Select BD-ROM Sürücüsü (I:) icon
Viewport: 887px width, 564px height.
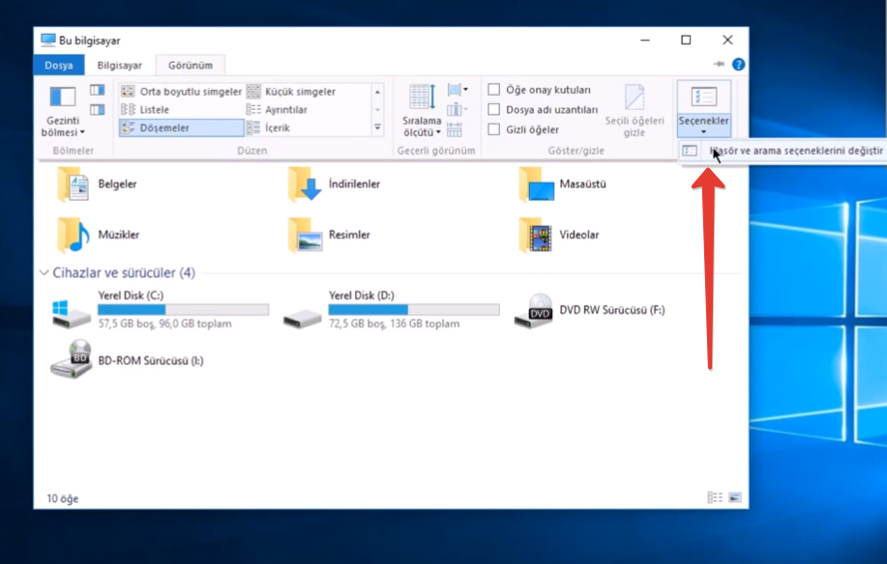pyautogui.click(x=72, y=359)
